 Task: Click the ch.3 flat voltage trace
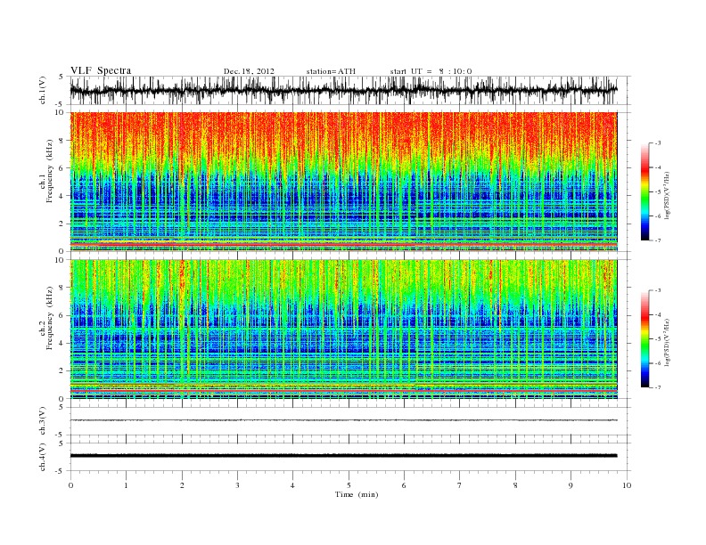coord(343,420)
